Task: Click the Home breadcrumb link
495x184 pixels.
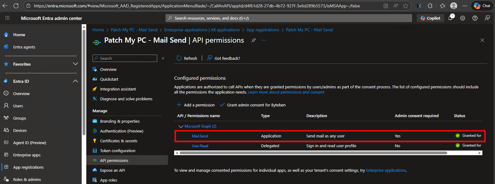Action: coord(98,30)
